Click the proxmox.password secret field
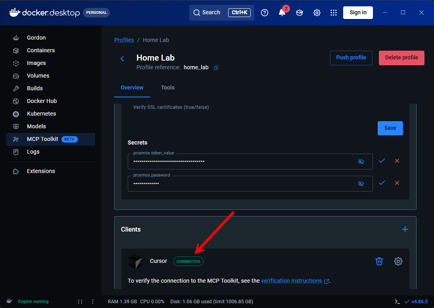The height and width of the screenshot is (308, 434). pyautogui.click(x=250, y=183)
